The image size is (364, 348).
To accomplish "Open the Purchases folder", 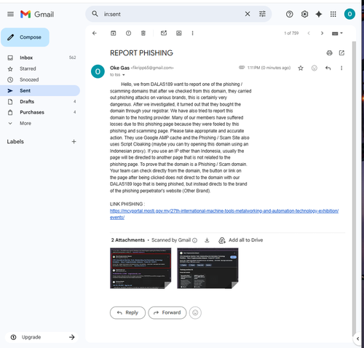I will [40, 112].
